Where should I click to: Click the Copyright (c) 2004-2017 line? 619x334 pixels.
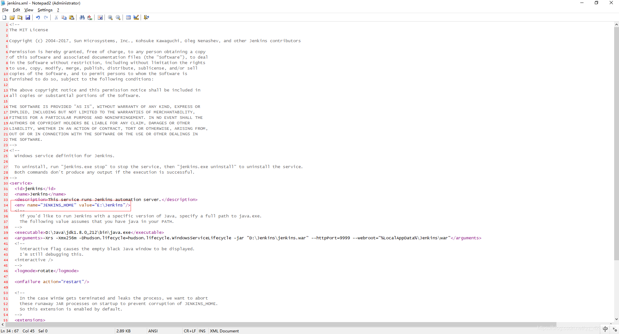coord(155,41)
